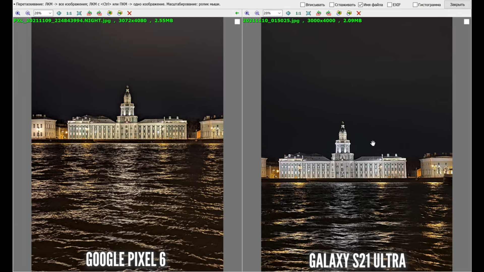484x272 pixels.
Task: Enable the EXIF checkbox
Action: click(389, 5)
